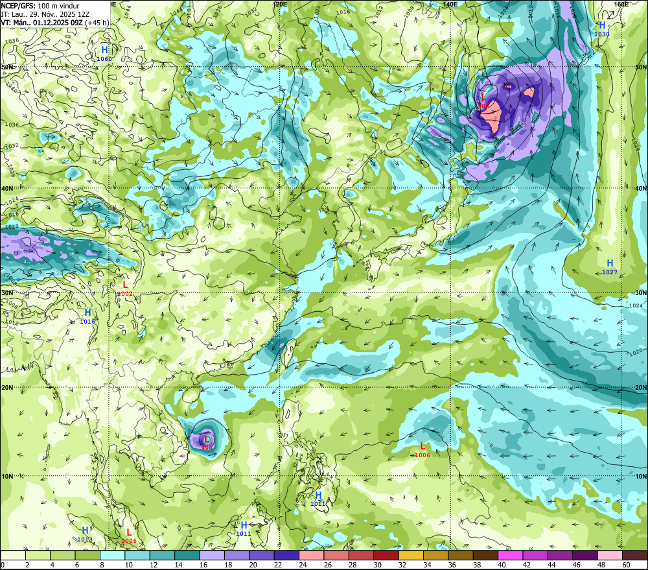
Task: Select the H 1027 high pressure marker
Action: click(x=610, y=267)
